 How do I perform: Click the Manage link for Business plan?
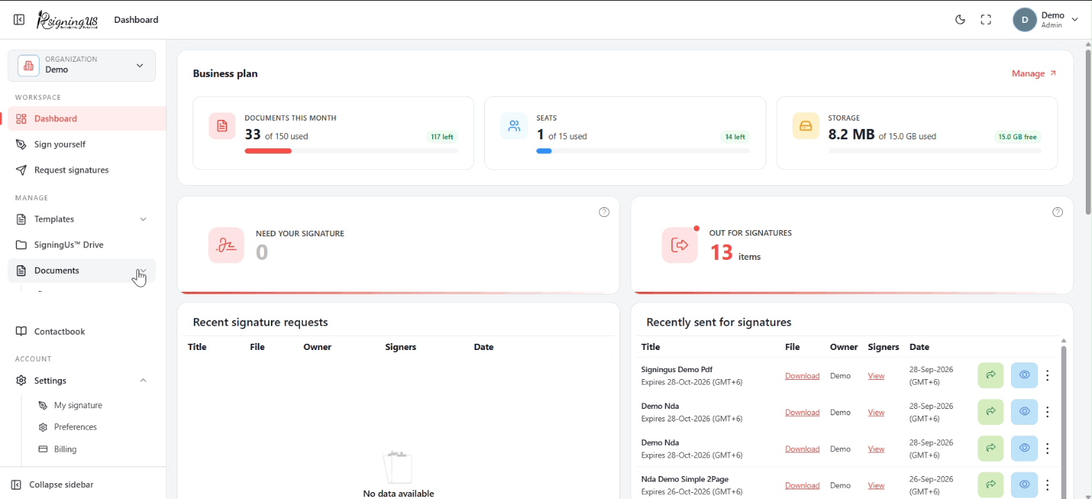click(x=1034, y=73)
